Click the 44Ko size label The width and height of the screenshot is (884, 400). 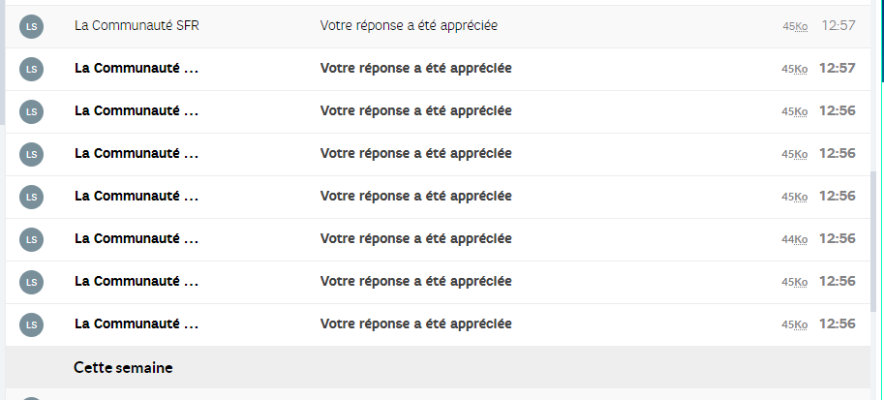[794, 239]
